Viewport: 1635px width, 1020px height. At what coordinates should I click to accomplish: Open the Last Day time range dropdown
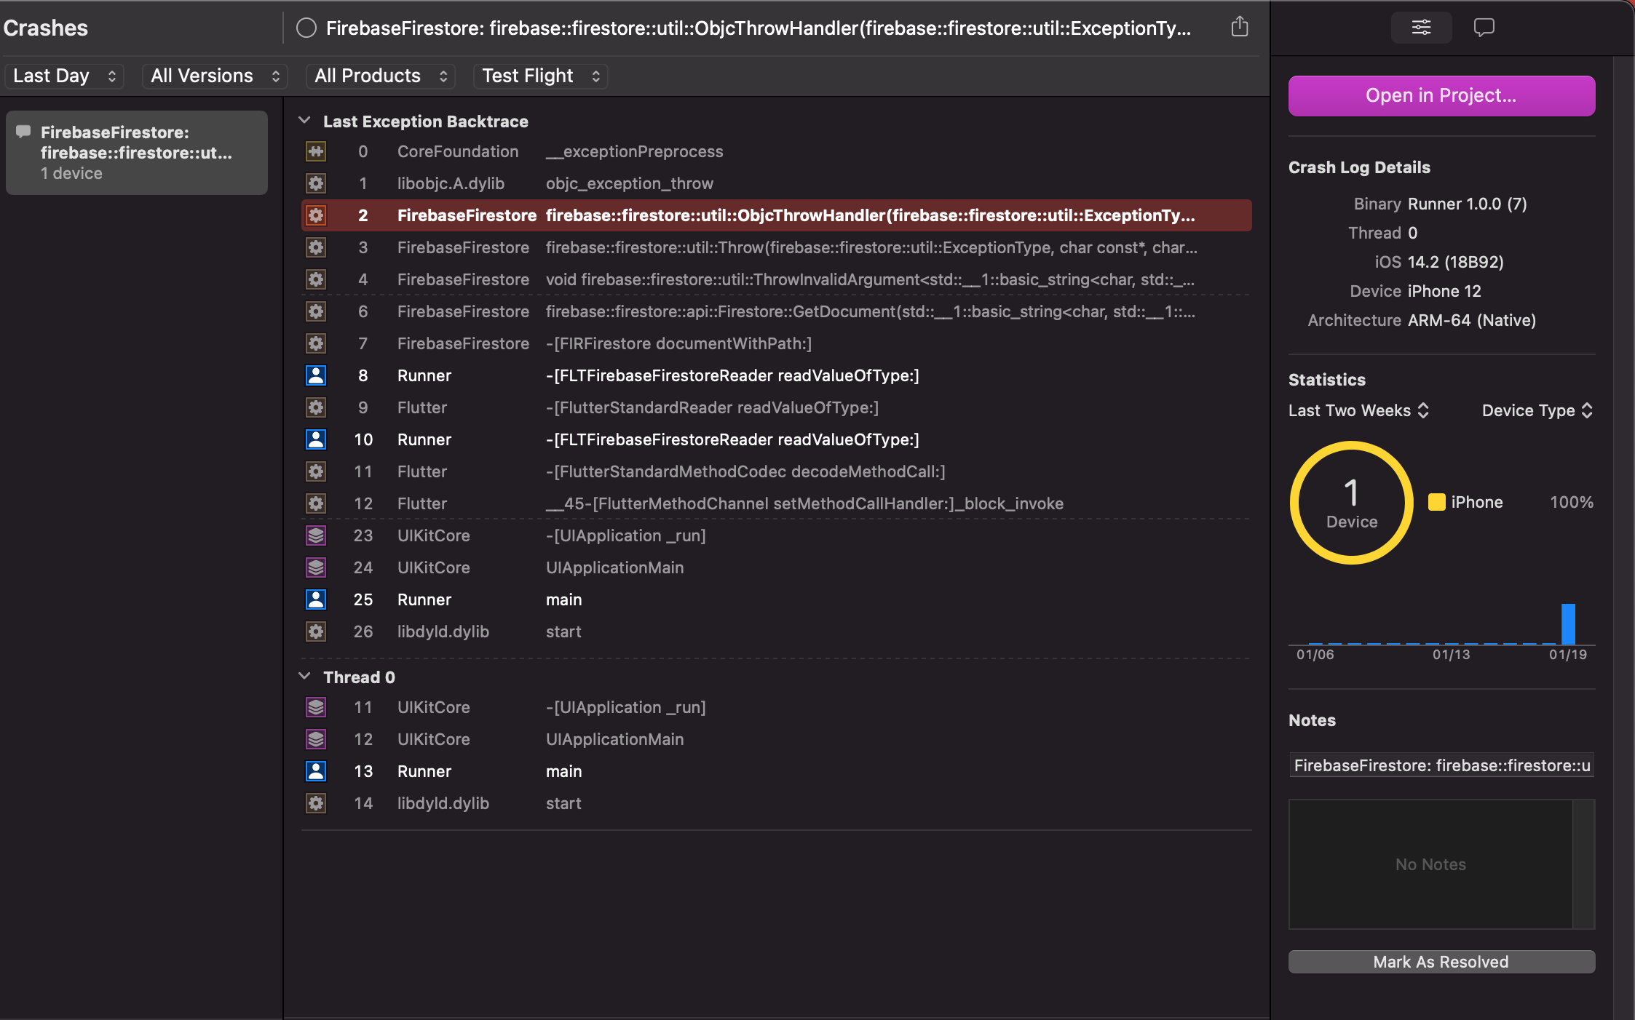(64, 76)
